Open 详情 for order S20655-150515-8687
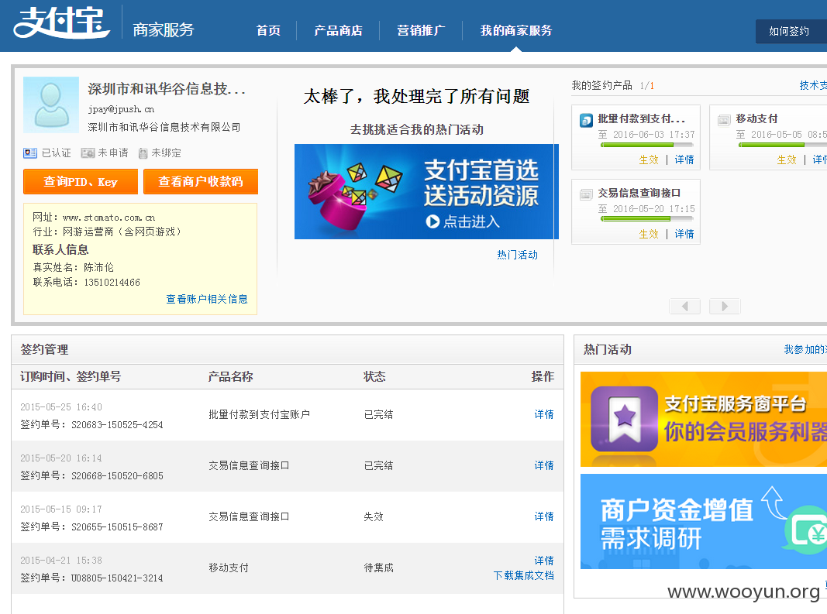 point(544,516)
